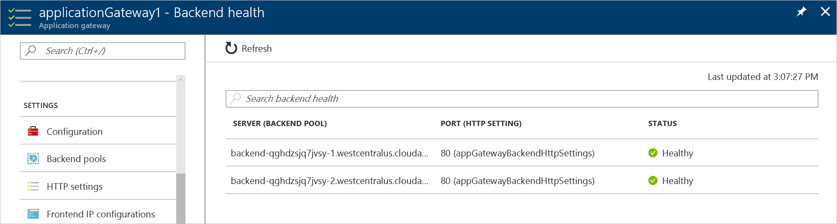Click the second server's green Healthy icon
This screenshot has width=837, height=224.
coord(653,181)
